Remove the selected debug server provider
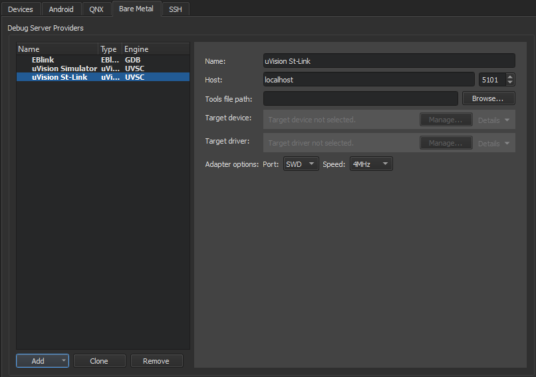Viewport: 536px width, 377px height. pos(156,361)
